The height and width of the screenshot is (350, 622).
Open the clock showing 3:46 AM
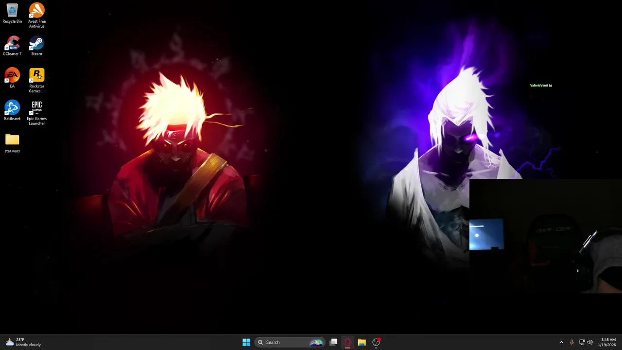(x=608, y=342)
